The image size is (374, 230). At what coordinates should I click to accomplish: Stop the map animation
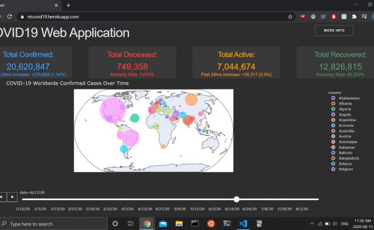tap(12, 197)
